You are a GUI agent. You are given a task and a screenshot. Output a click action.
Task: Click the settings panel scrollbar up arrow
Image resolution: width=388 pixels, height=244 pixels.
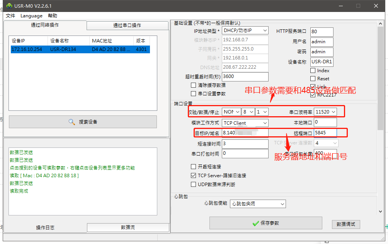click(x=380, y=24)
